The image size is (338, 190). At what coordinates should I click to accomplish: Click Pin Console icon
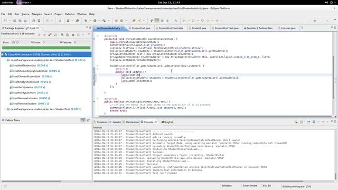pyautogui.click(x=308, y=122)
